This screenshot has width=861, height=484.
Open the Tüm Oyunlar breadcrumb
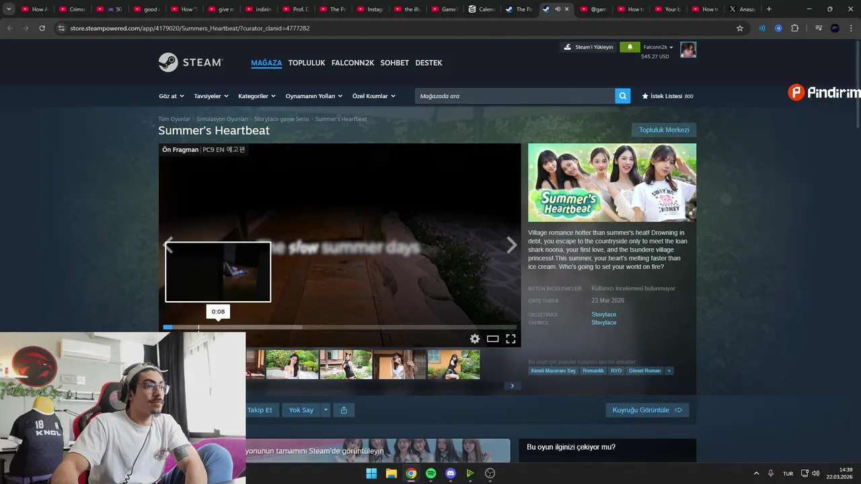coord(174,119)
